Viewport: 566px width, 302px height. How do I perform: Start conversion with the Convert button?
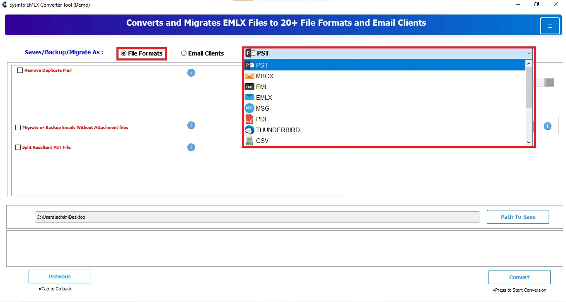[x=519, y=278]
